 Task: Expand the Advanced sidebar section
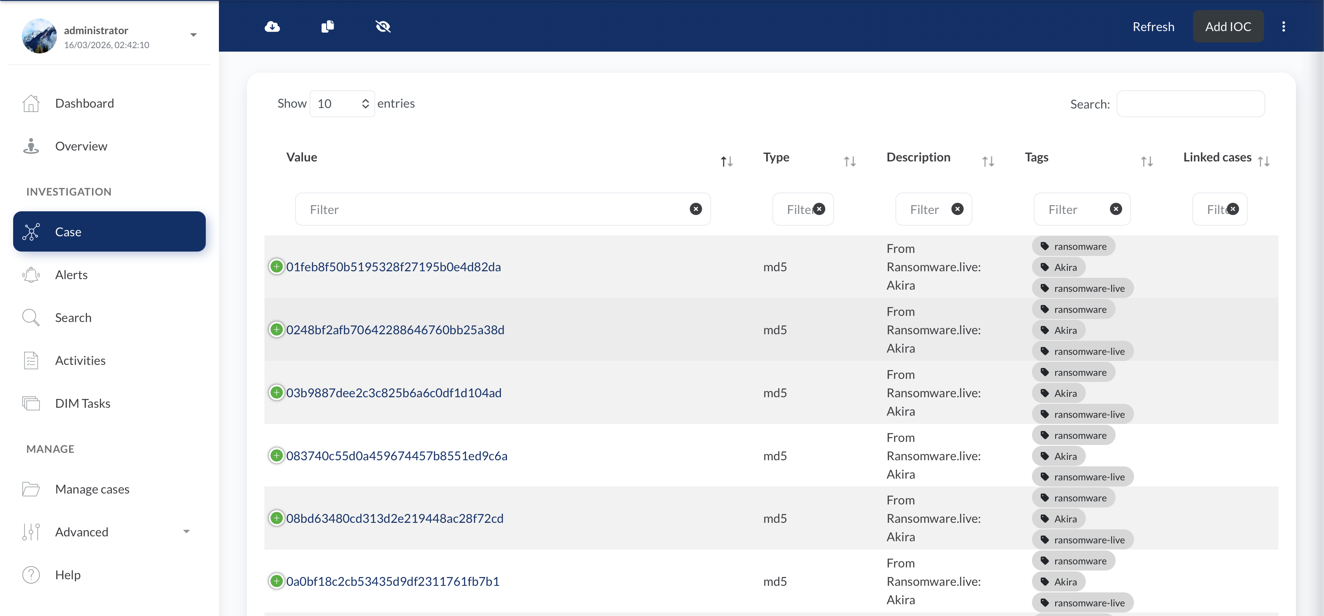[x=187, y=531]
